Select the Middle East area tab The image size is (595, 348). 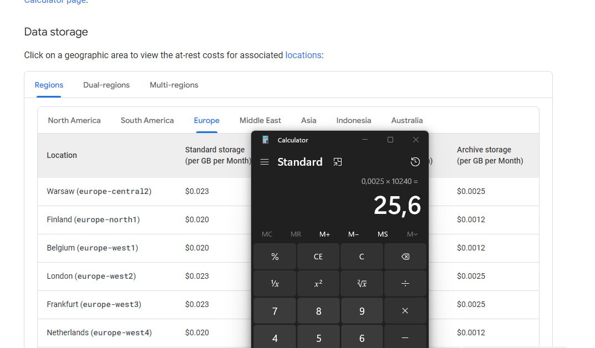click(260, 121)
